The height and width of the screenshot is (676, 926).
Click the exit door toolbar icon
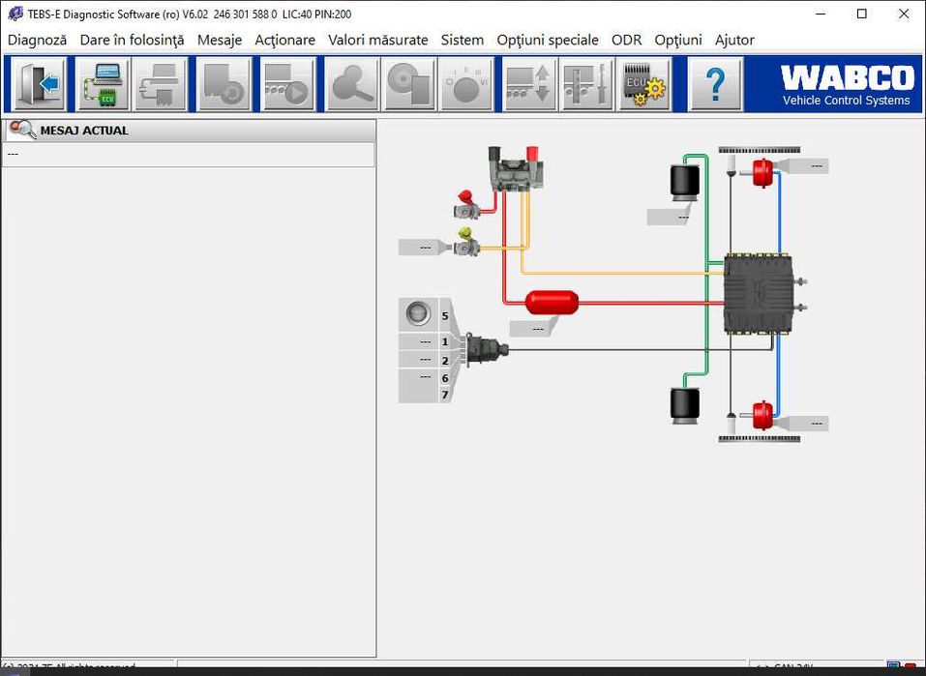[39, 84]
